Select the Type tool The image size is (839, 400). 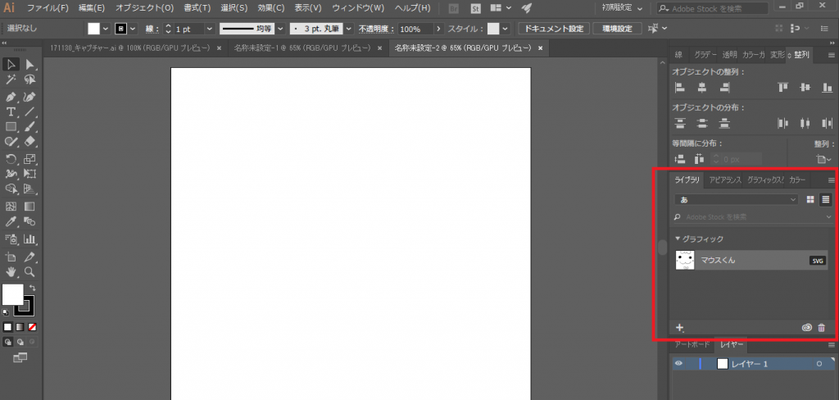pyautogui.click(x=11, y=111)
